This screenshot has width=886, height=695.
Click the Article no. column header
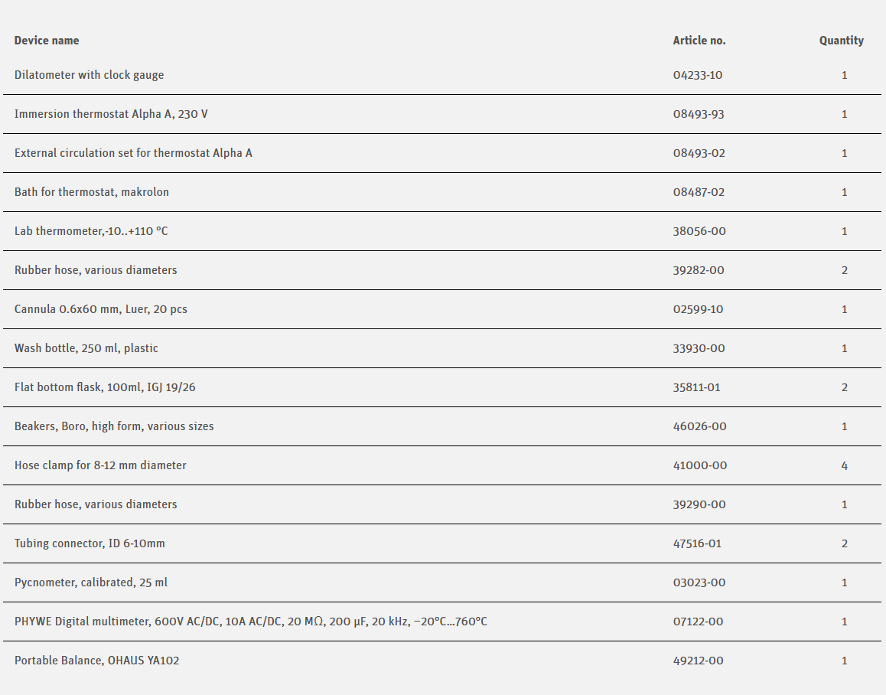[x=699, y=41]
